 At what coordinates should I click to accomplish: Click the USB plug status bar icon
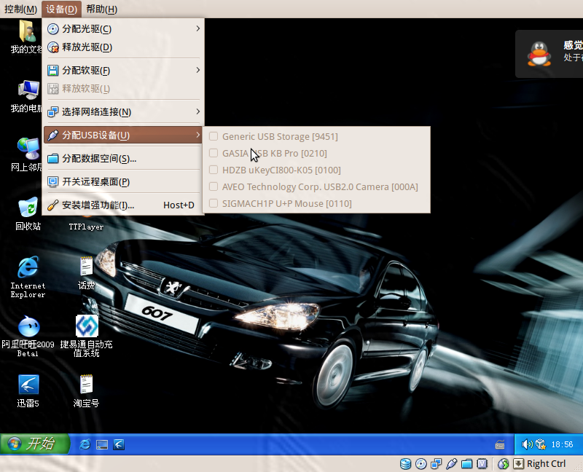[451, 463]
